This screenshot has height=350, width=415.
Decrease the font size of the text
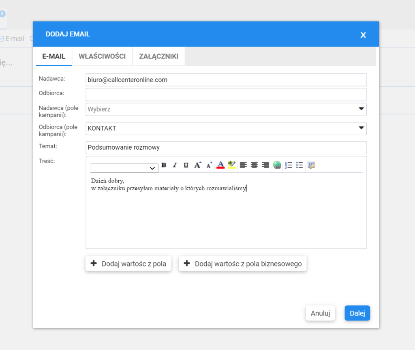click(x=209, y=165)
